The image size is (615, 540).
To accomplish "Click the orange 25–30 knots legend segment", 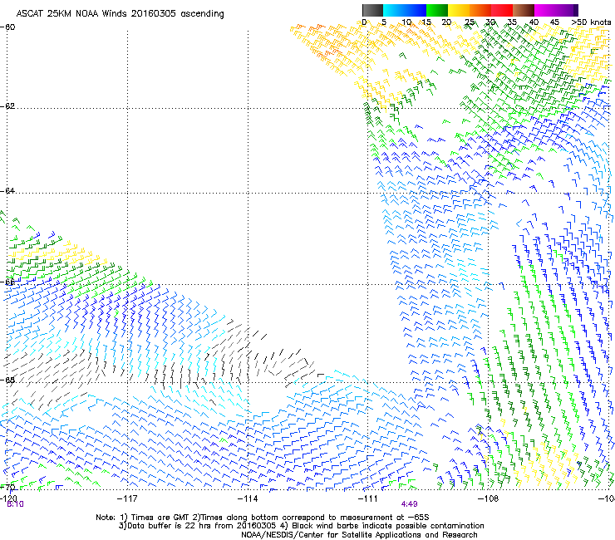I will (x=480, y=10).
